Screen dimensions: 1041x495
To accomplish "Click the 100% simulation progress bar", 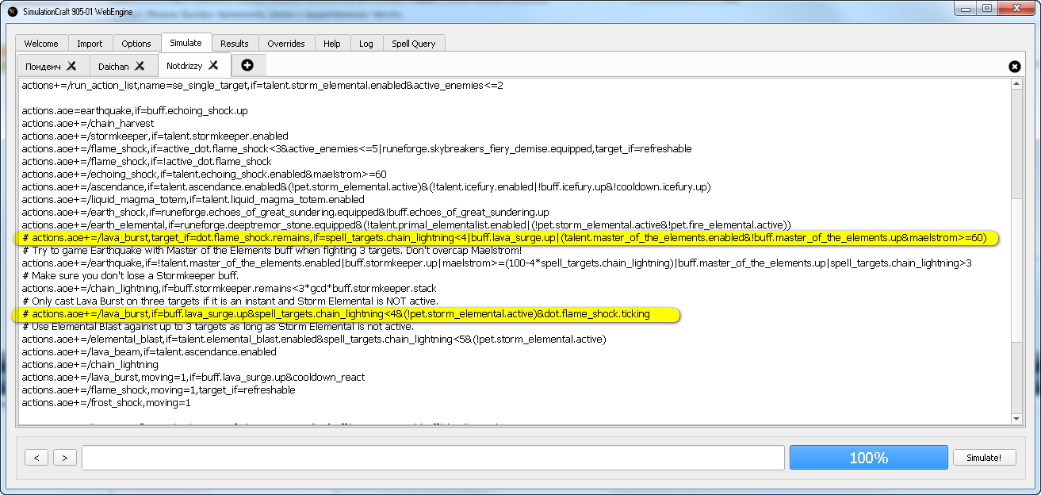I will coord(868,458).
